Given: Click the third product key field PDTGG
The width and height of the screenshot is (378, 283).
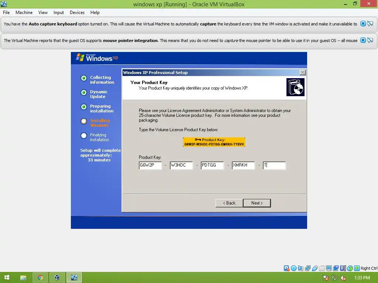Looking at the screenshot, I should point(212,165).
